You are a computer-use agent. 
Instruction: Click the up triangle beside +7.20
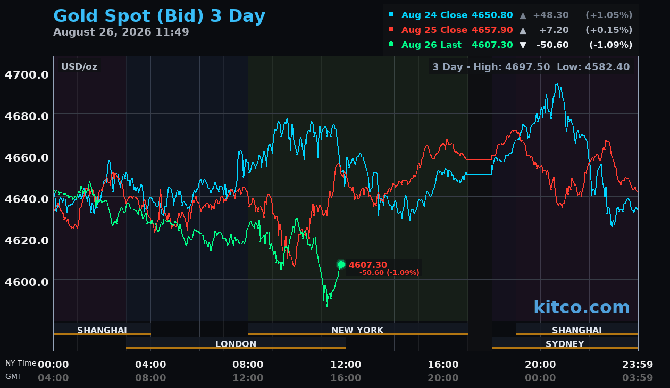click(x=523, y=30)
